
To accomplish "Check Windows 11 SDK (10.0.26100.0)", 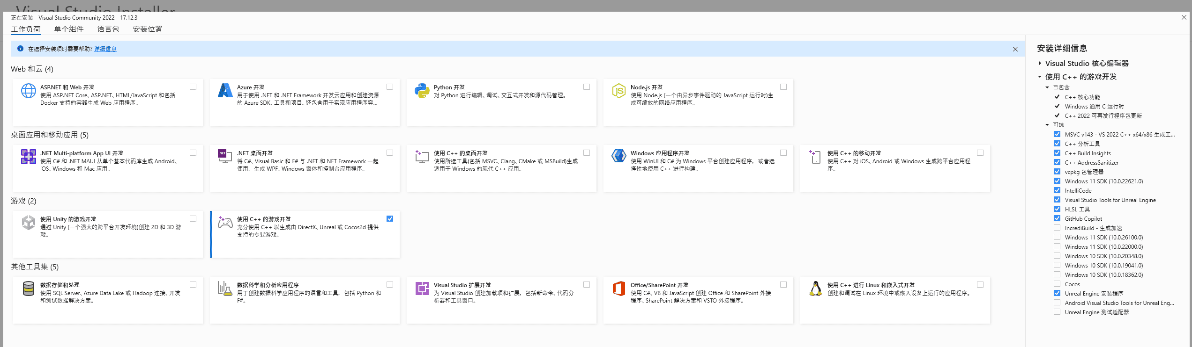I will coord(1057,237).
